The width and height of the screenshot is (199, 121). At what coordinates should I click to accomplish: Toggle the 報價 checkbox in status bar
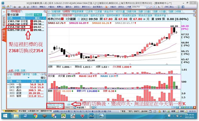point(177,111)
